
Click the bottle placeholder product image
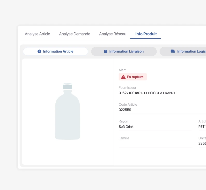[68, 112]
